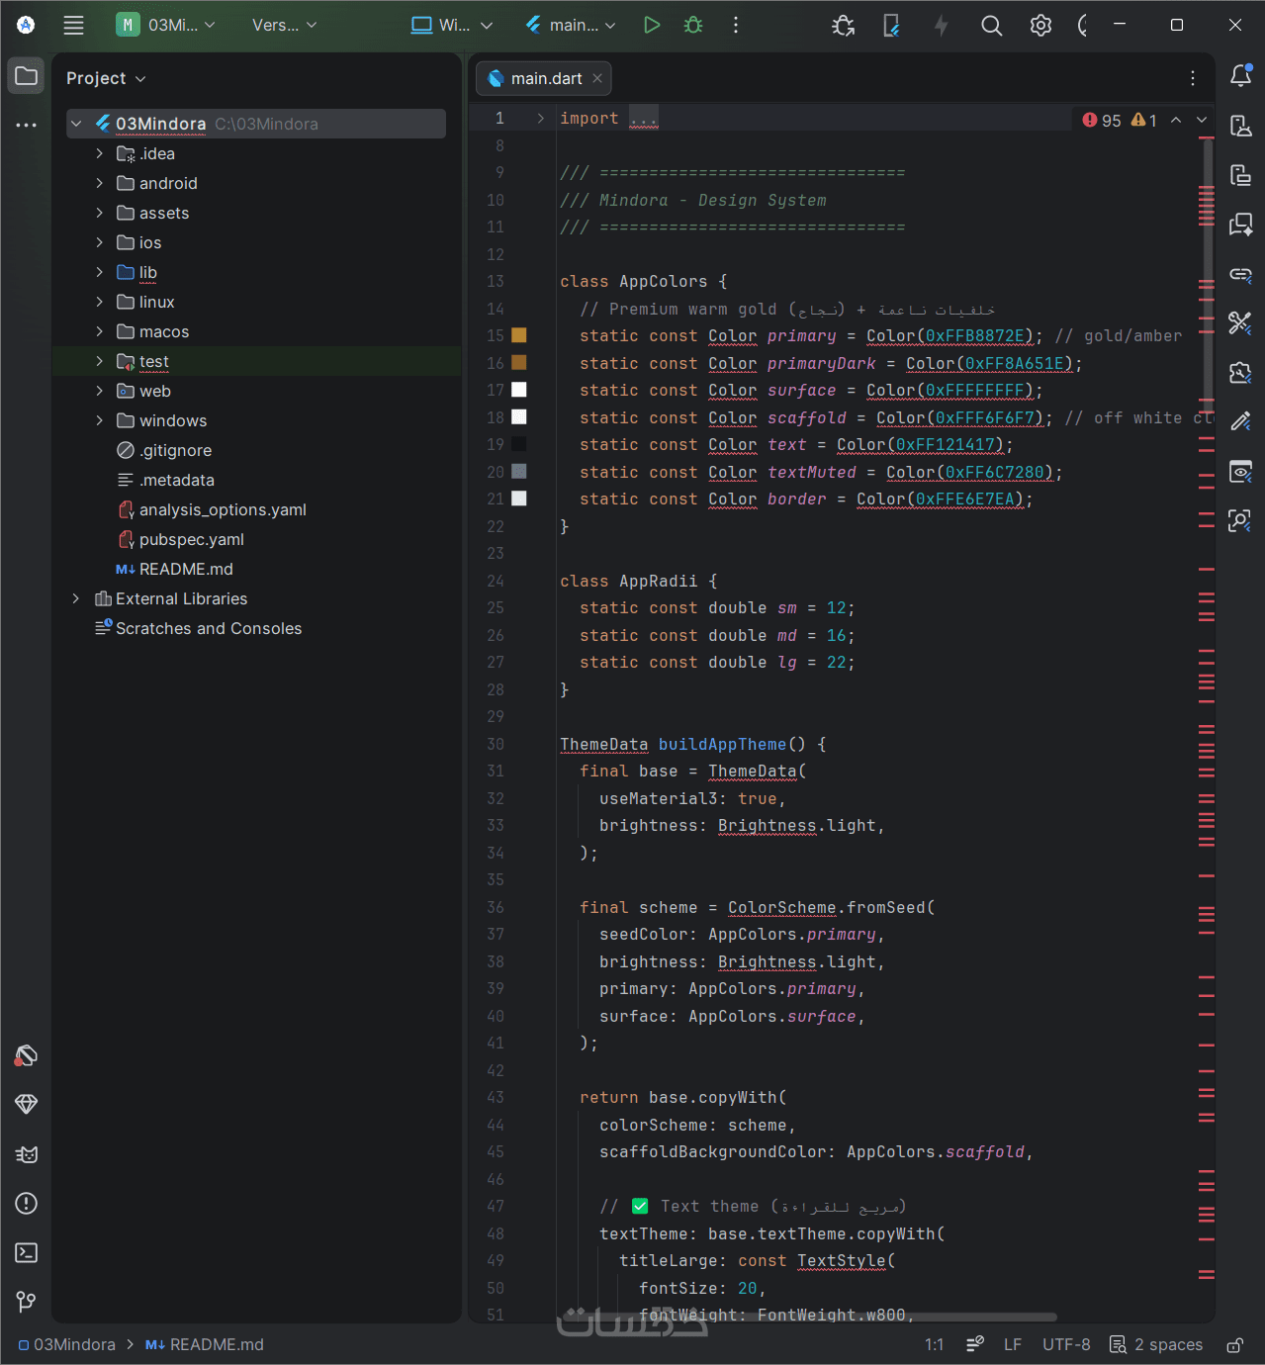Image resolution: width=1265 pixels, height=1365 pixels.
Task: Click the 2 spaces indent setting
Action: 1156,1344
